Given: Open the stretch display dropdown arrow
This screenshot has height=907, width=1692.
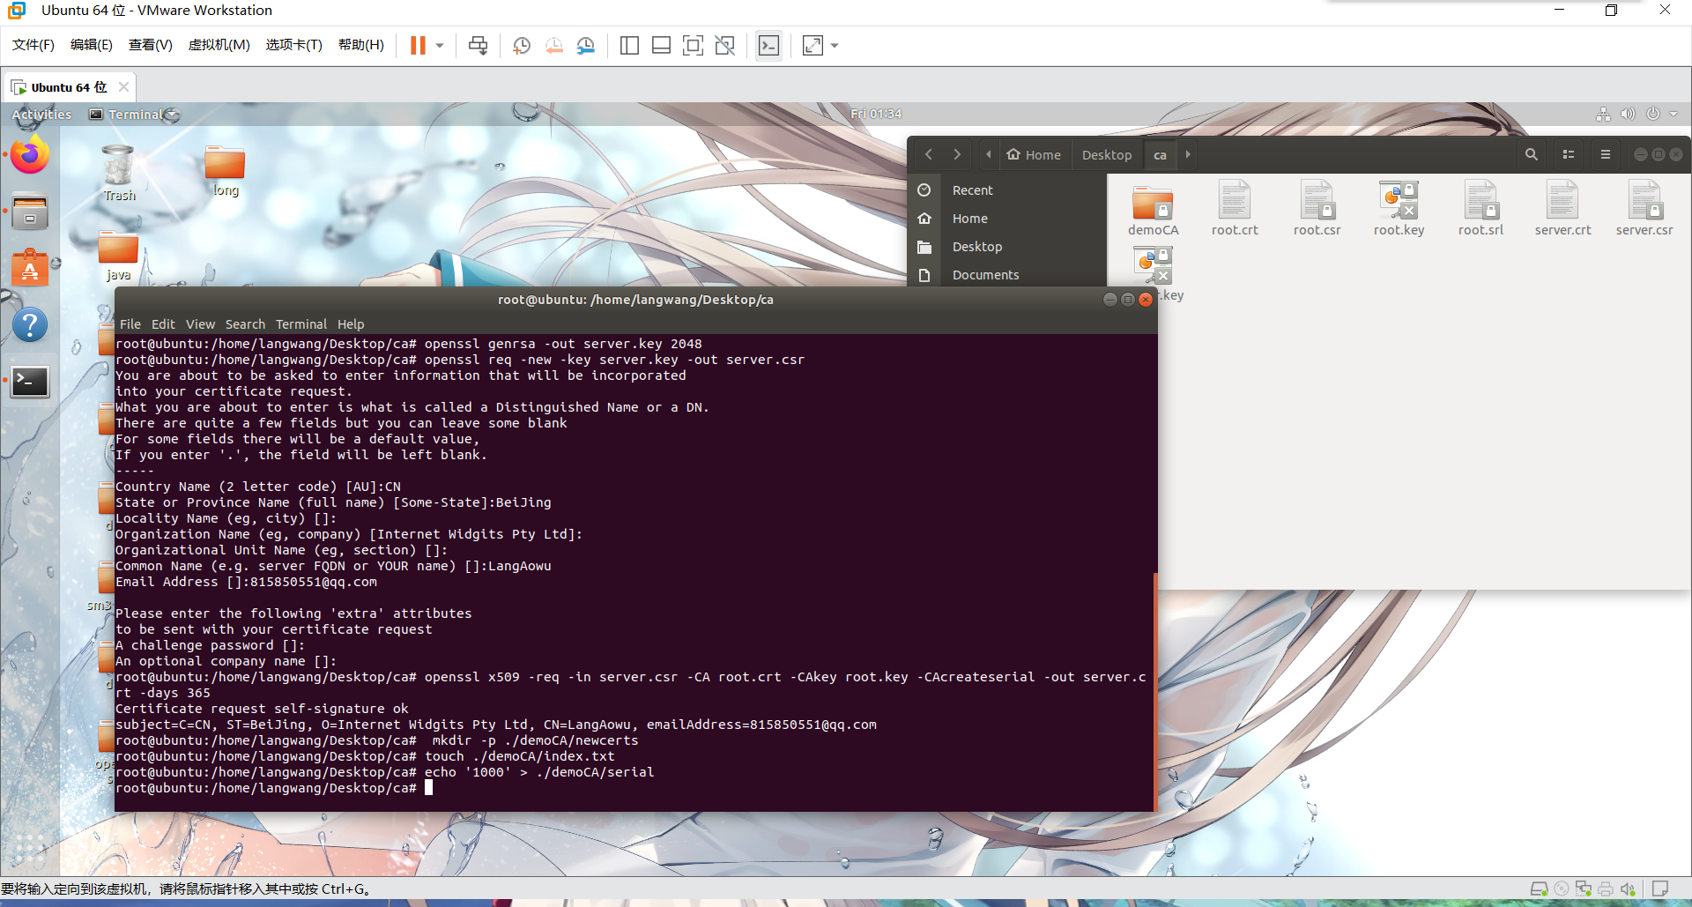Looking at the screenshot, I should click(835, 45).
